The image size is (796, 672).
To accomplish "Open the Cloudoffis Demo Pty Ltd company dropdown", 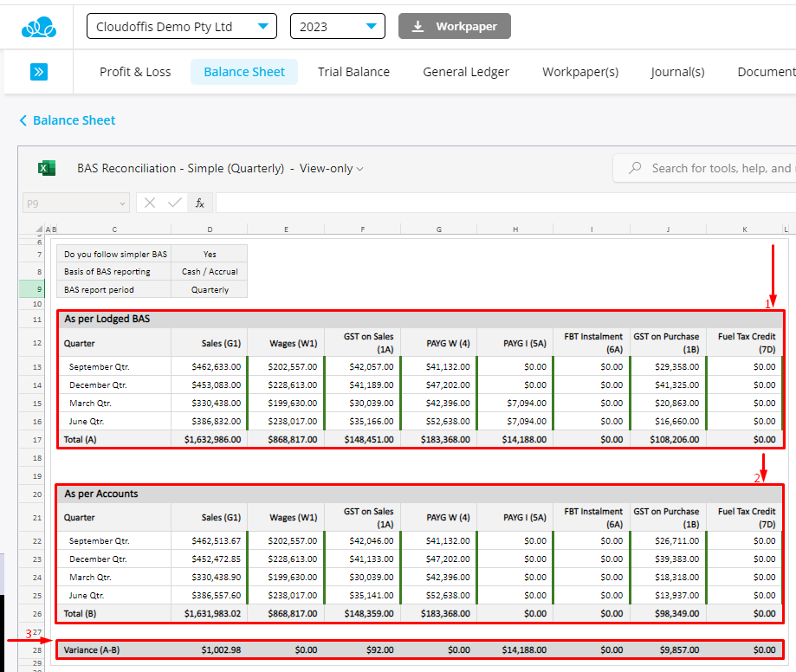I will (x=182, y=26).
